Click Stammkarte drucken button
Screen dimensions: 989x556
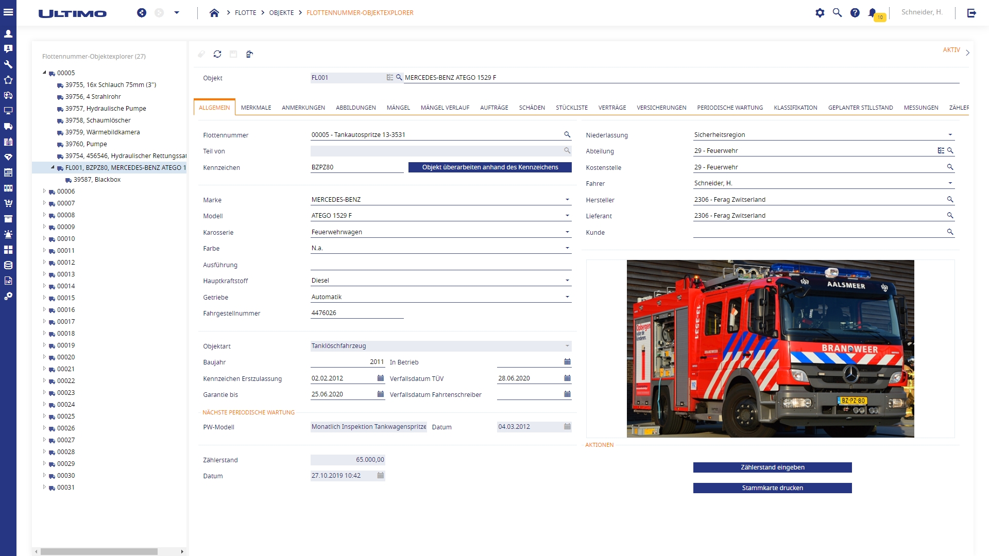coord(772,488)
